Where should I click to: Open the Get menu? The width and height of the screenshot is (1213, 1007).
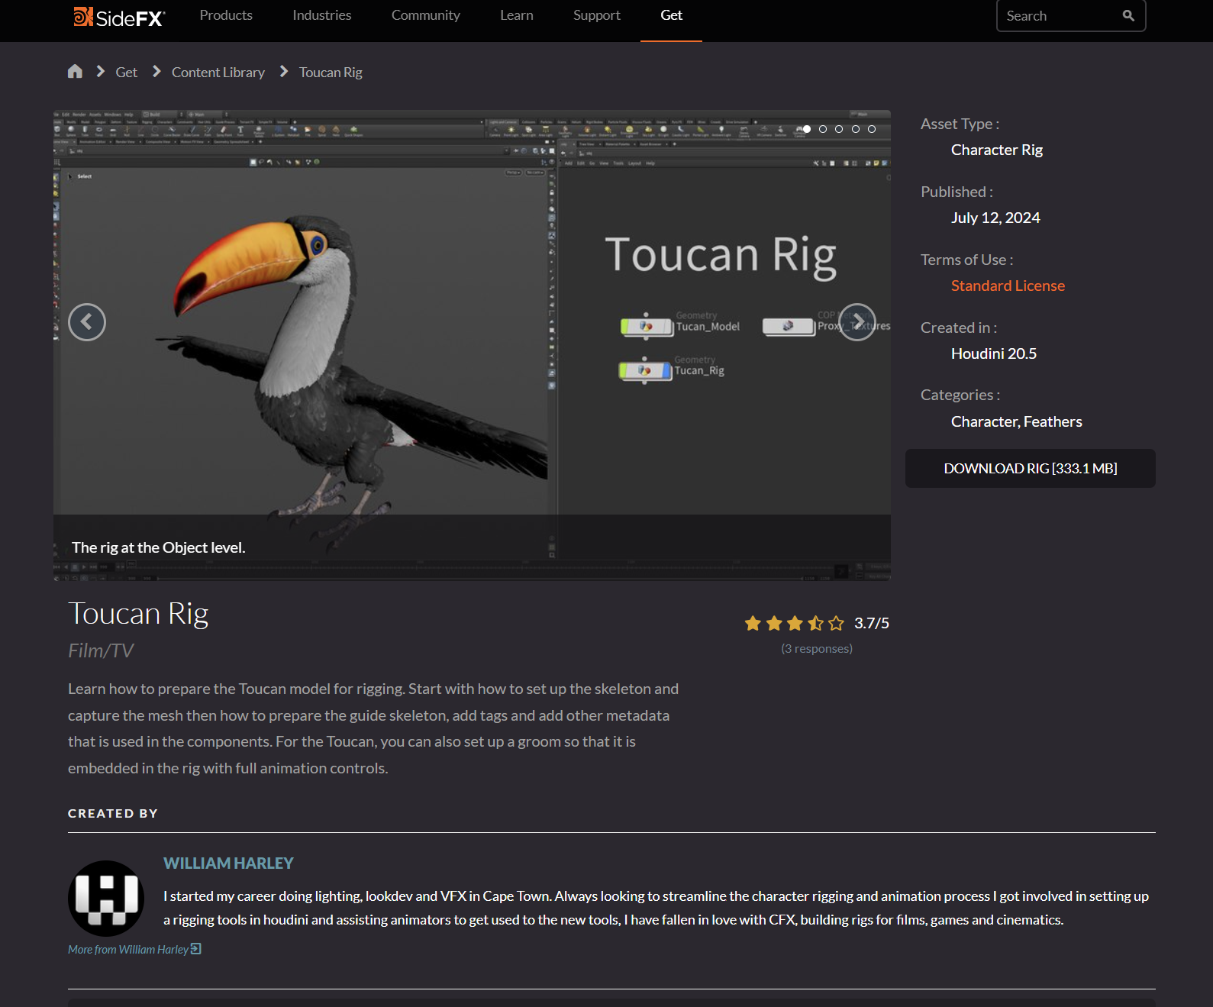(672, 15)
